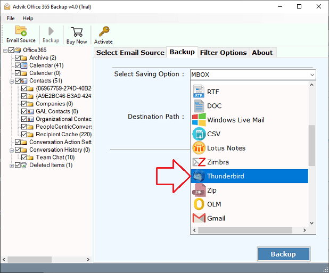Image resolution: width=329 pixels, height=273 pixels.
Task: Click the Deleted Items recycle icon
Action: coord(24,165)
